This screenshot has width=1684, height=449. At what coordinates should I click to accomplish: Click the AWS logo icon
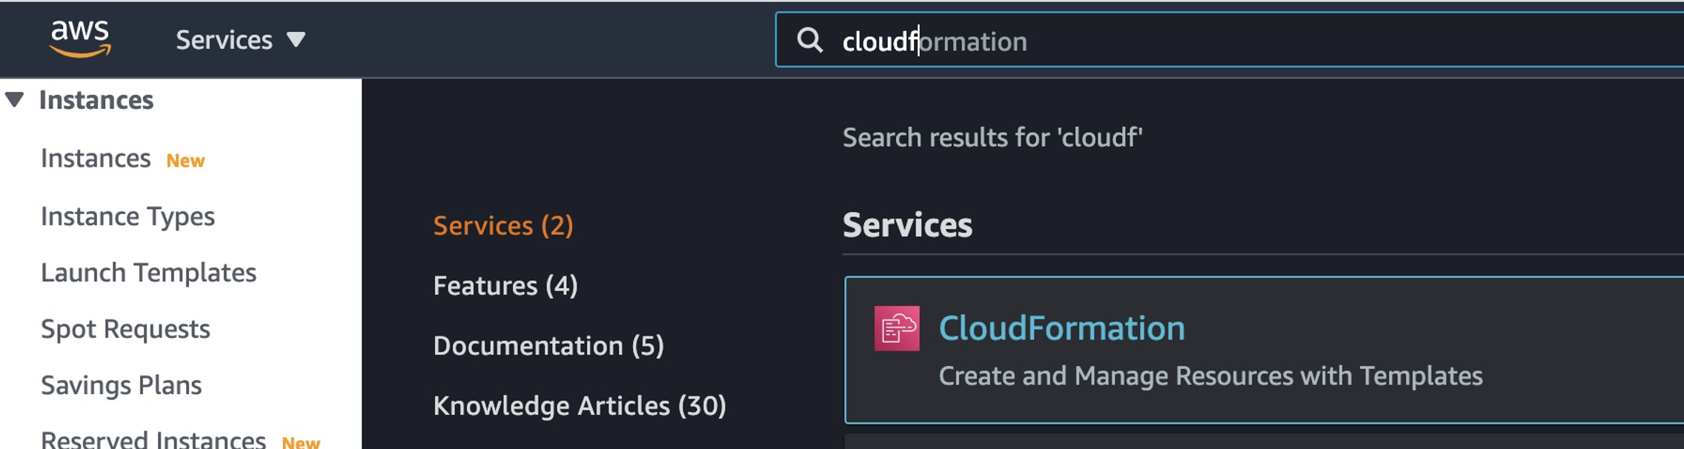coord(80,39)
